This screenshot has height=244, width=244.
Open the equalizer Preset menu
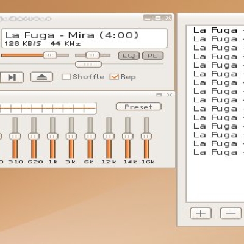pos(138,107)
